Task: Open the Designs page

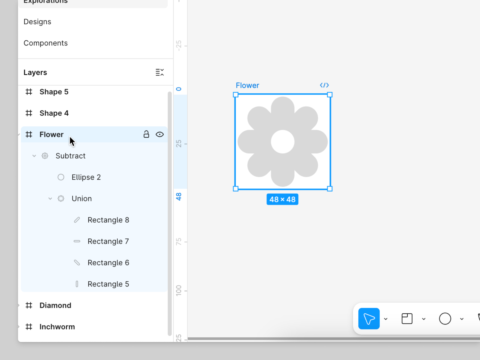Action: 37,22
